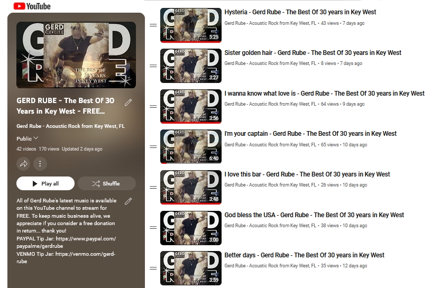Grab the reorder handle beside Hysteria
The image size is (431, 288).
153,25
